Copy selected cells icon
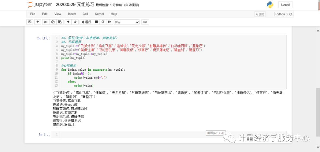320x152 pixels. click(x=53, y=22)
